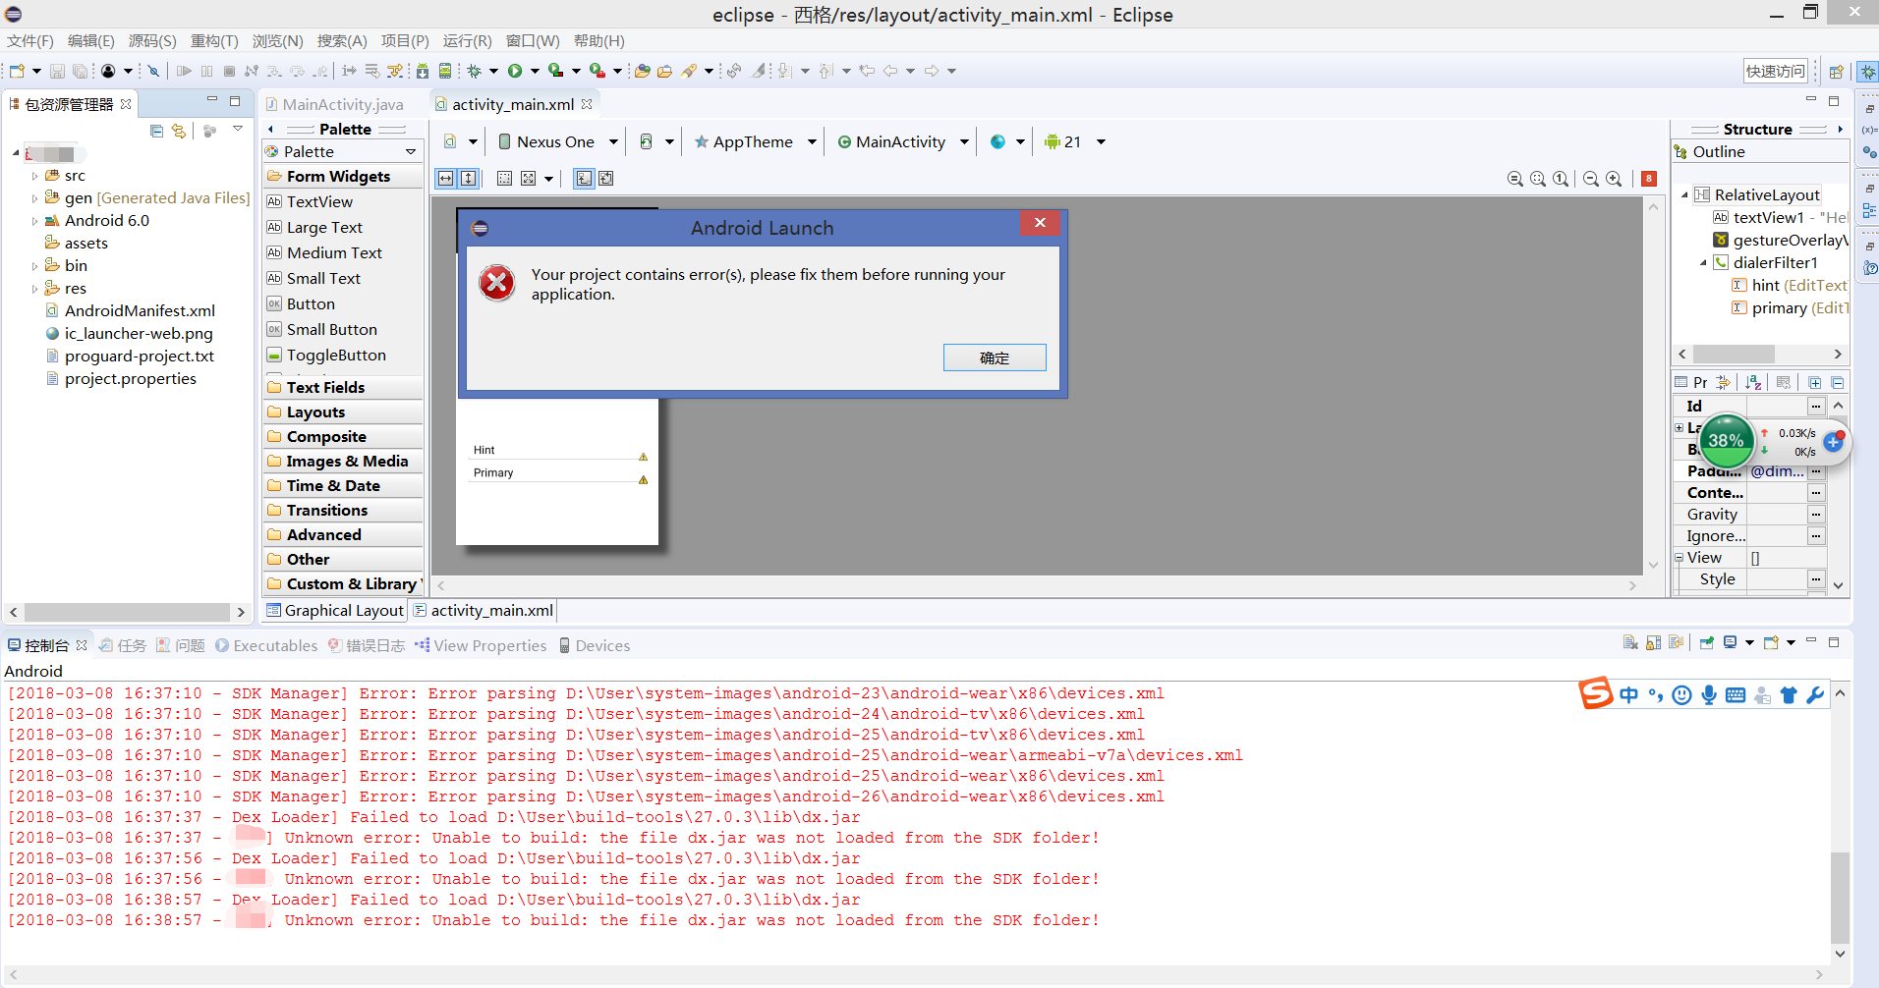Click the 快速访问 quick access field
This screenshot has height=988, width=1879.
tap(1776, 71)
